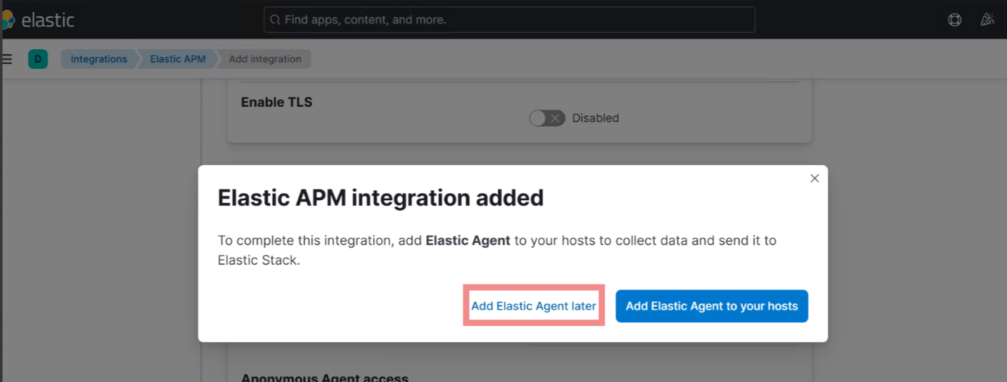Open the hamburger navigation menu

click(x=7, y=59)
